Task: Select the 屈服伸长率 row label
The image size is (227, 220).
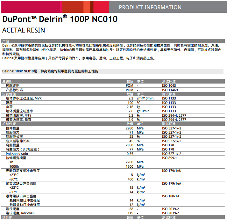Action: pyautogui.click(x=14, y=136)
